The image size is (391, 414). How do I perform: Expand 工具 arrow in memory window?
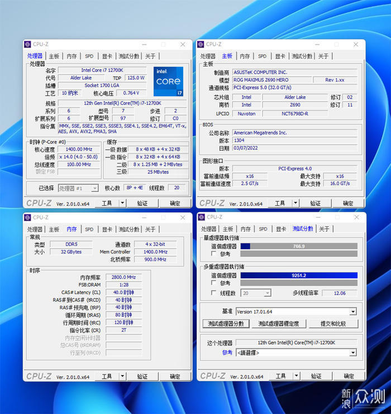pos(122,376)
